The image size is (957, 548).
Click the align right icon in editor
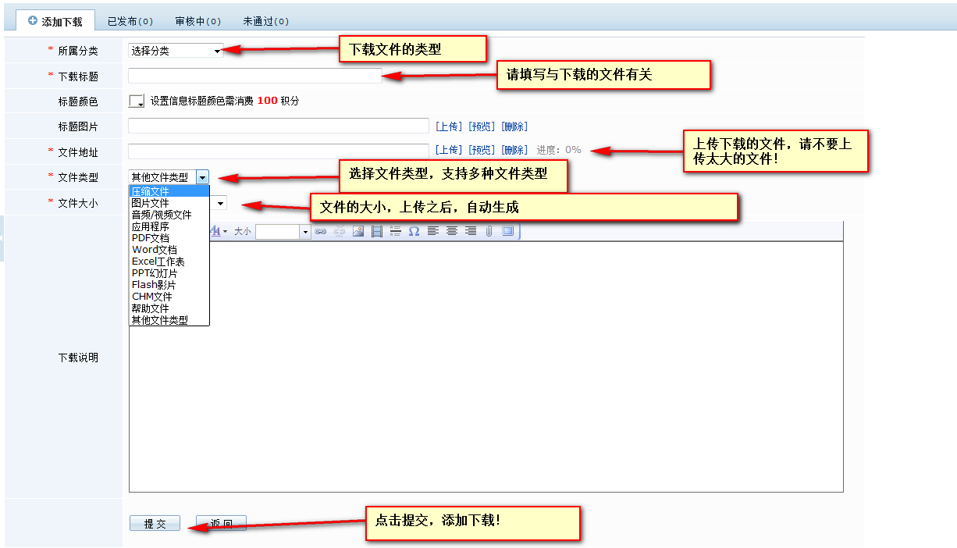tap(471, 231)
